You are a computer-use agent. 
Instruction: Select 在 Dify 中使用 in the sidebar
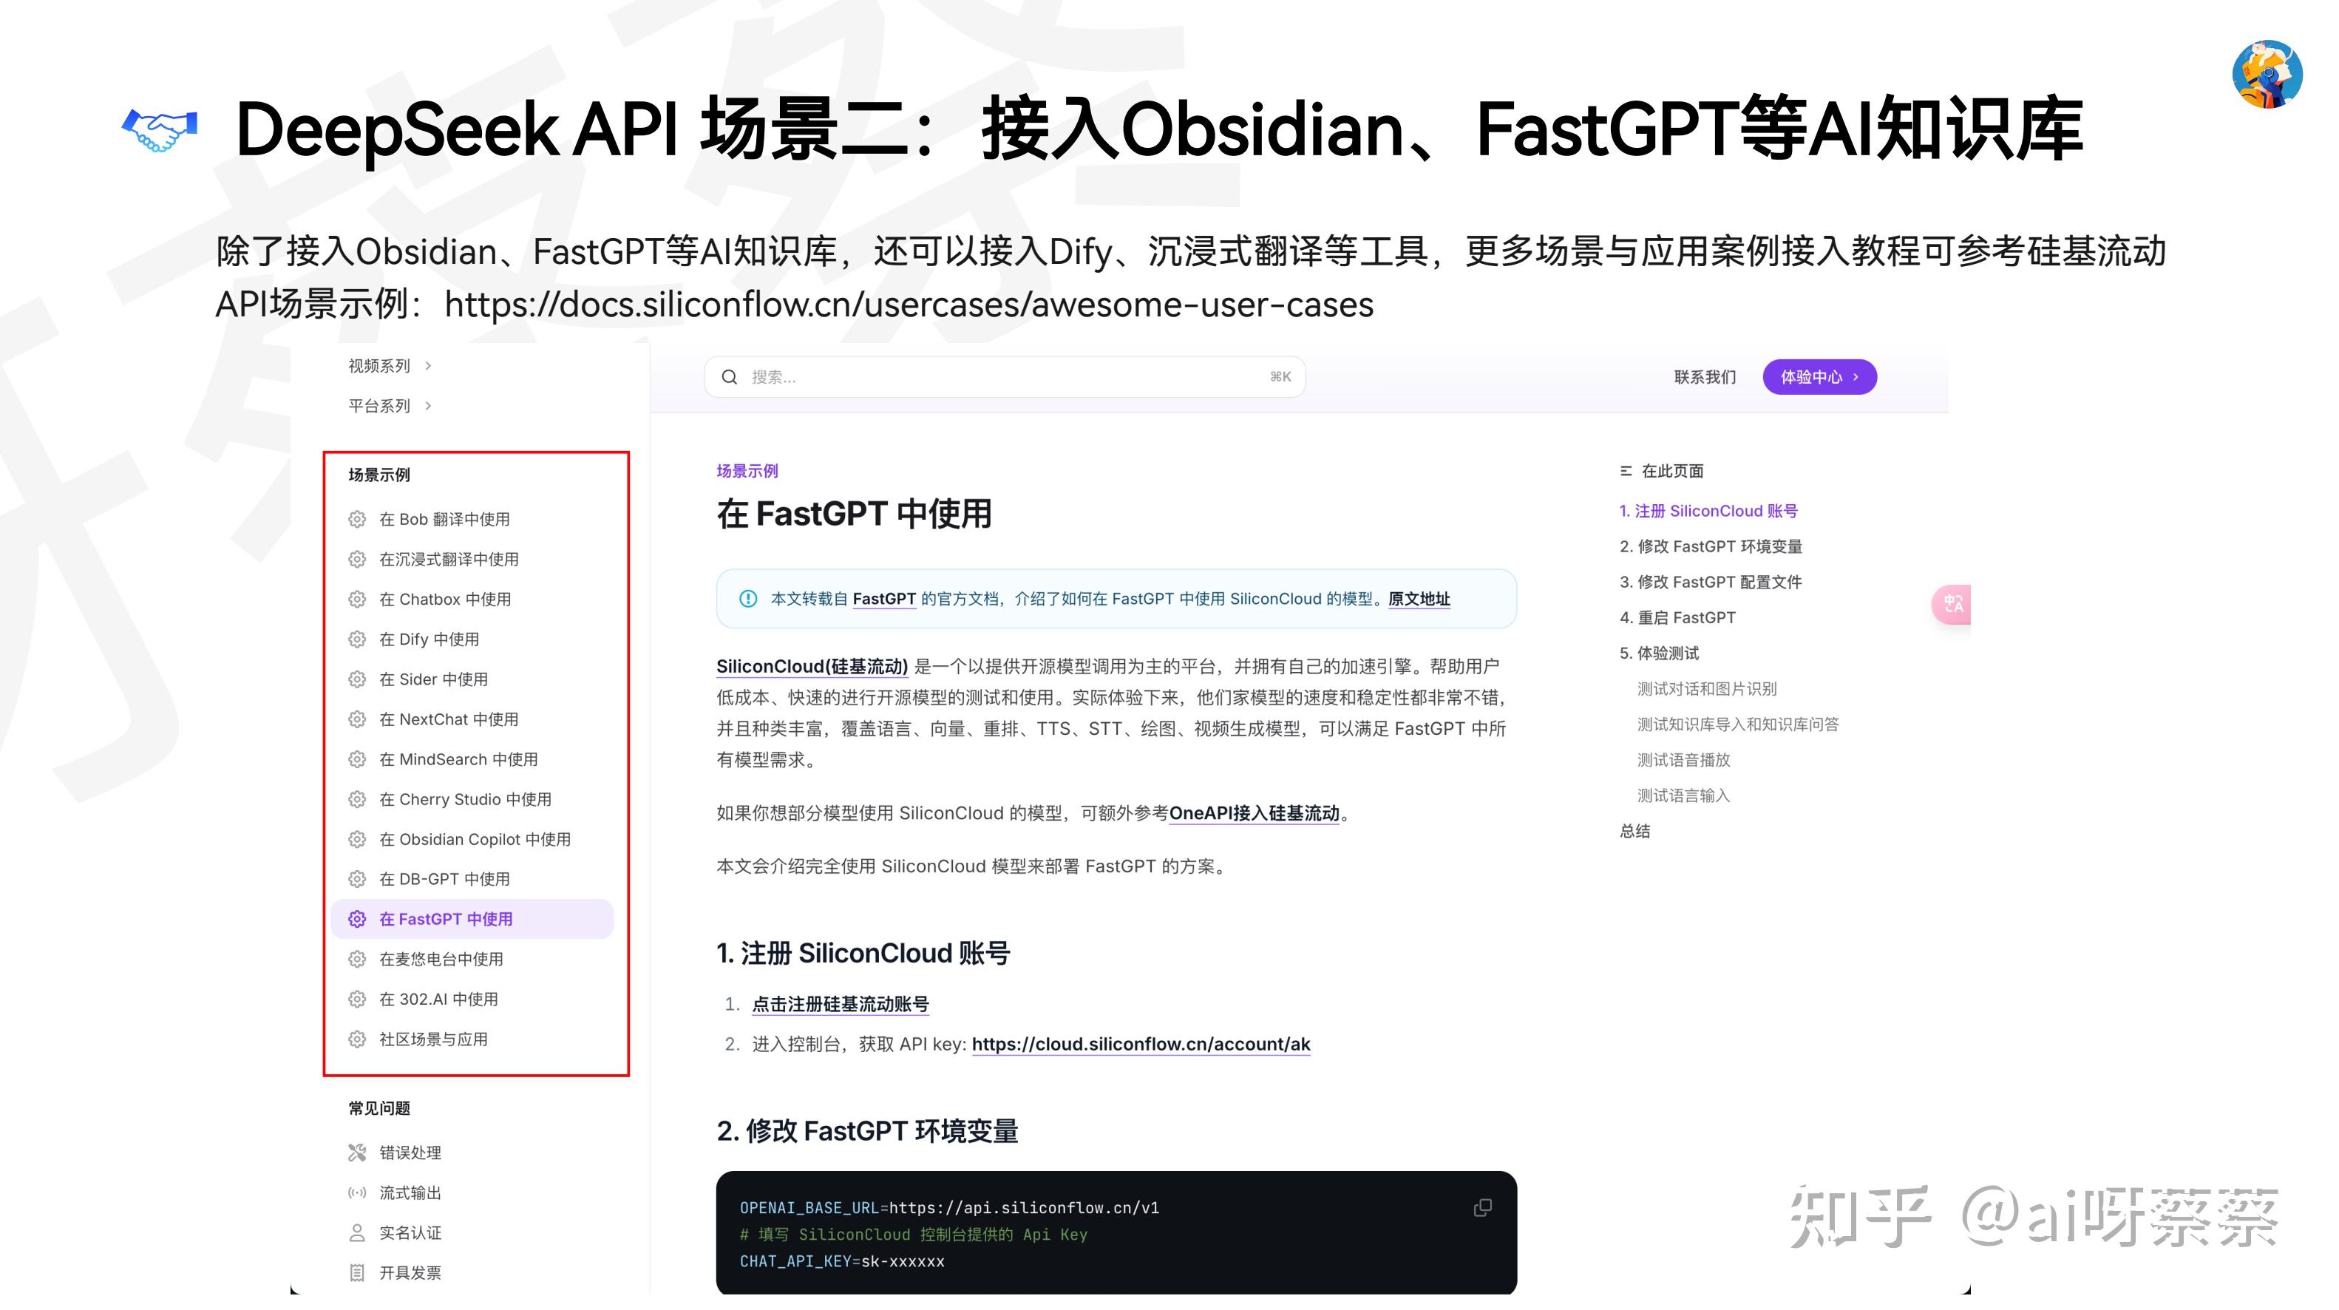(x=430, y=638)
